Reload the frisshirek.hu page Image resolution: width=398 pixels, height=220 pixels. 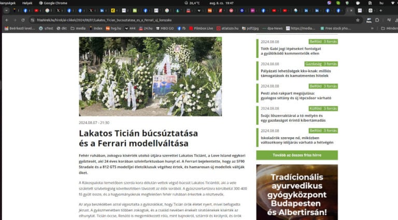click(23, 20)
